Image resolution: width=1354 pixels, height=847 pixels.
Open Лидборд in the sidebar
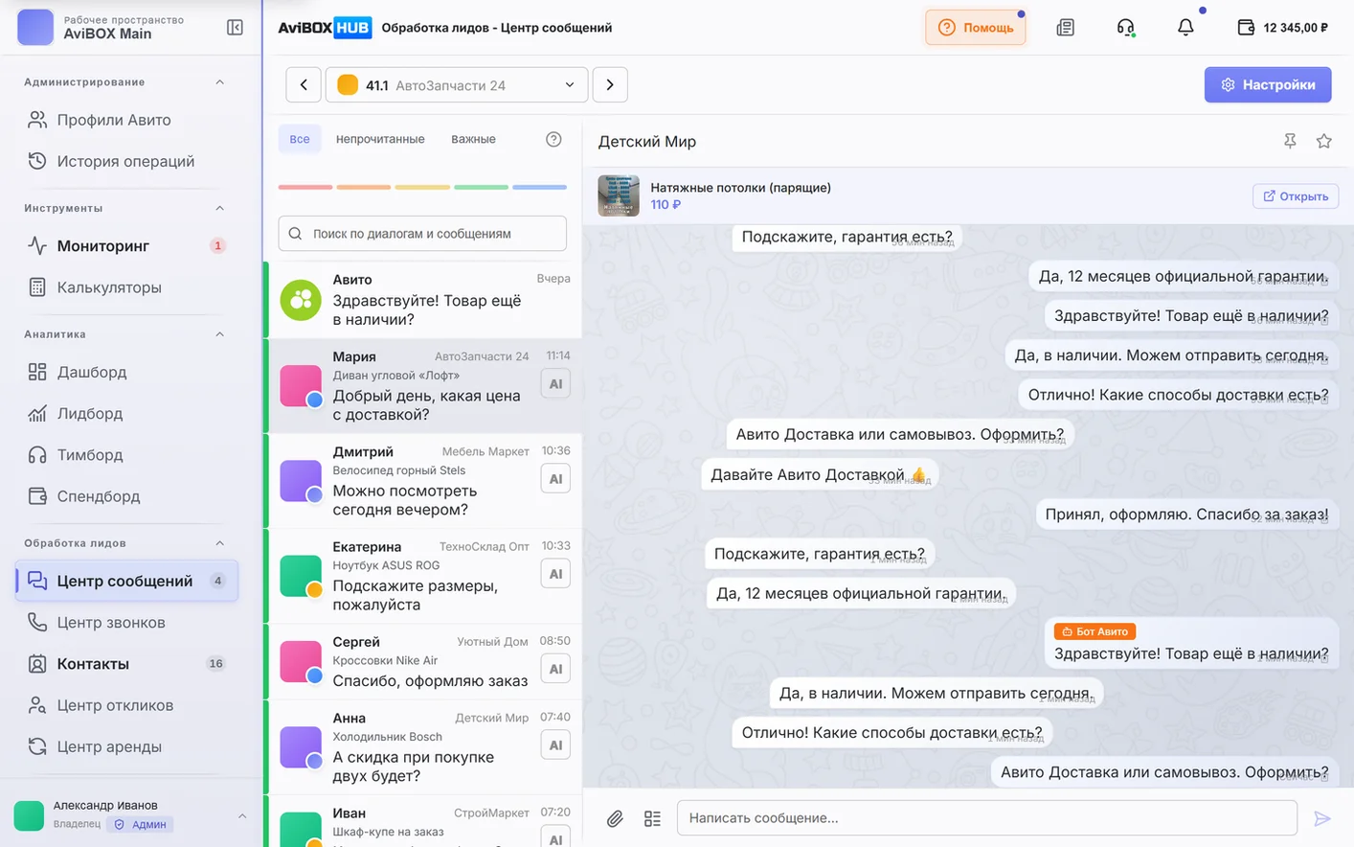(x=125, y=414)
